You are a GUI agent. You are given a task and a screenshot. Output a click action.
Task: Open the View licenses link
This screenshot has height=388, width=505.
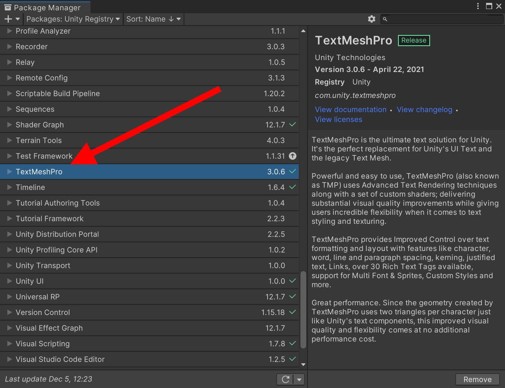(338, 119)
